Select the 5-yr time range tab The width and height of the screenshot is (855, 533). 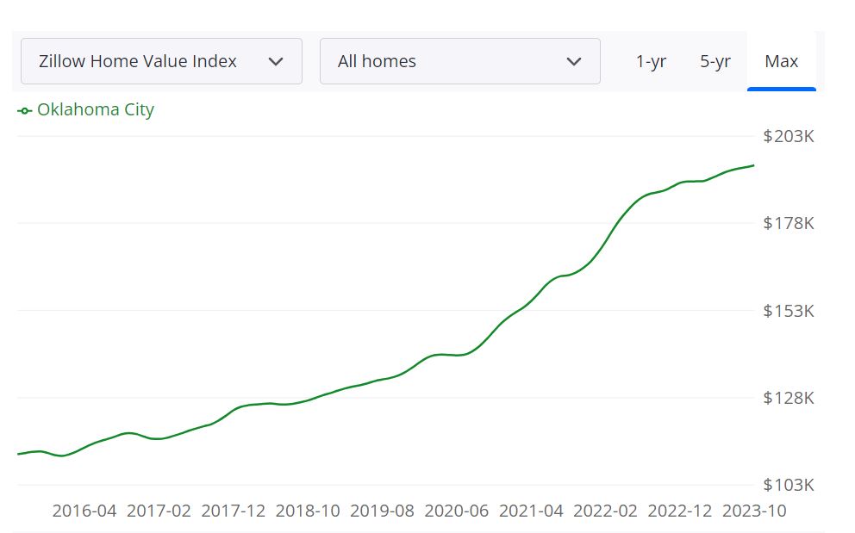click(x=715, y=60)
